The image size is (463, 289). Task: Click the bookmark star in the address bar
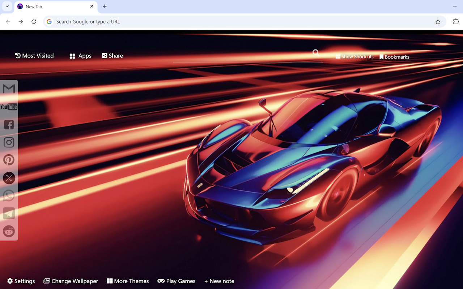coord(438,22)
